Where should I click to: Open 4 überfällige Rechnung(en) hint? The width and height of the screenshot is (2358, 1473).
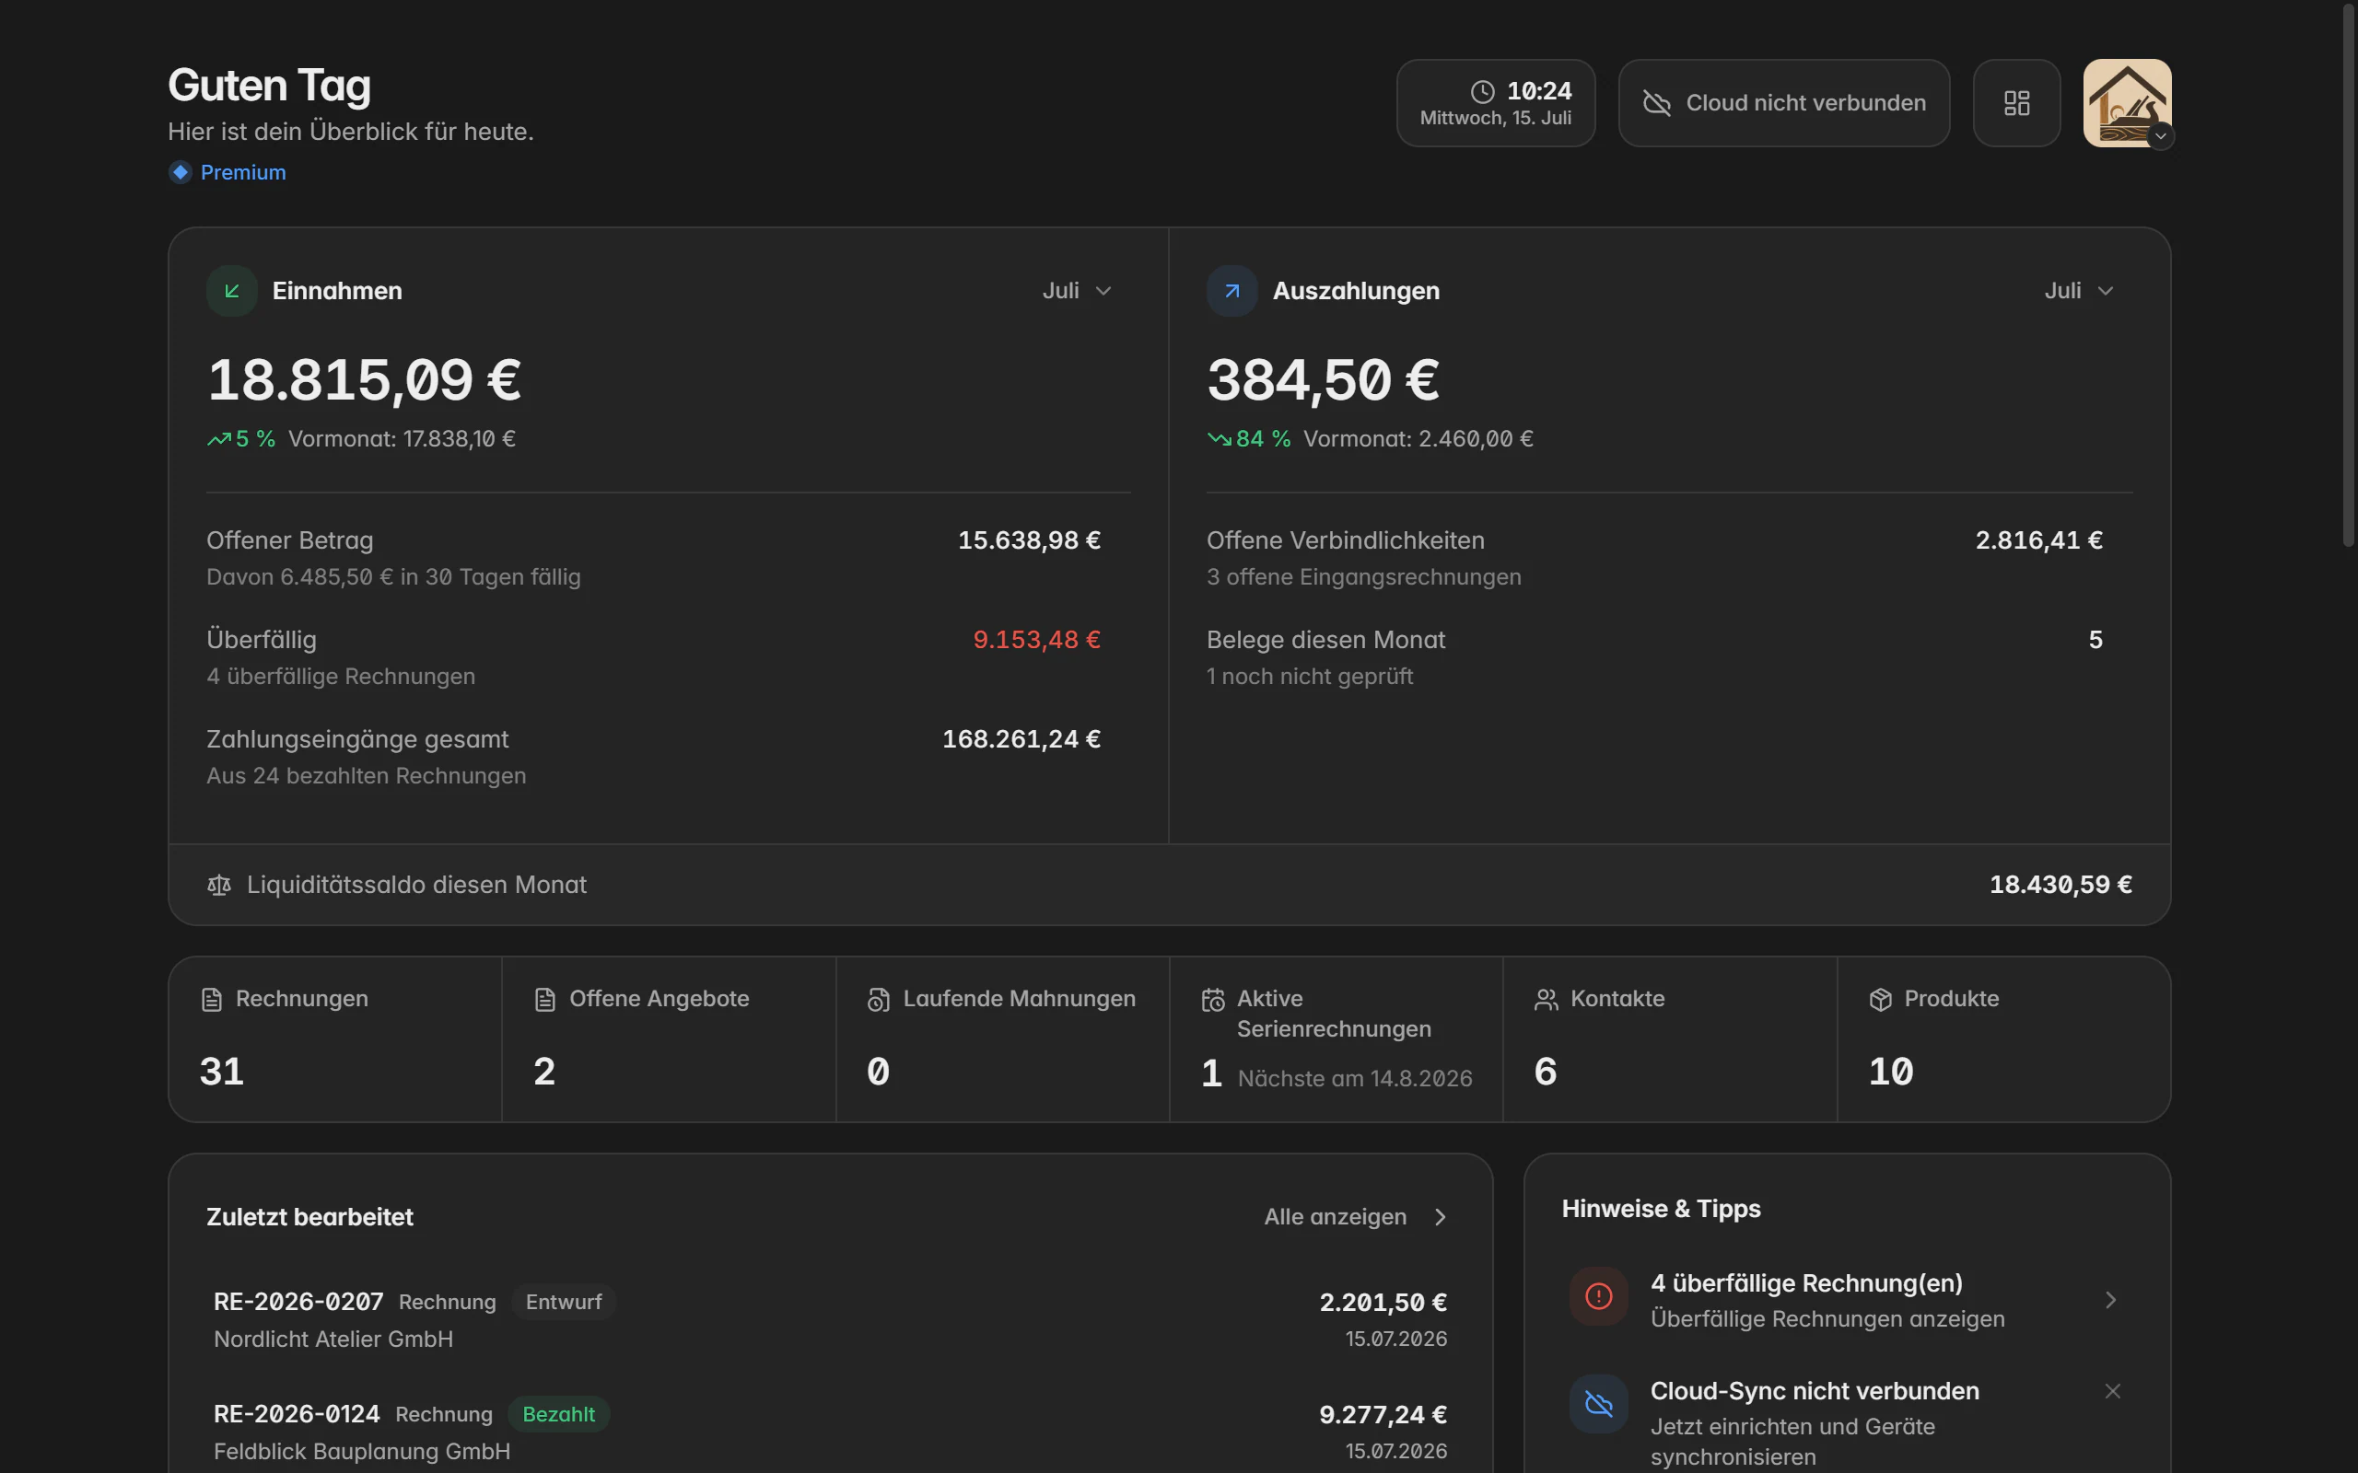[1847, 1301]
